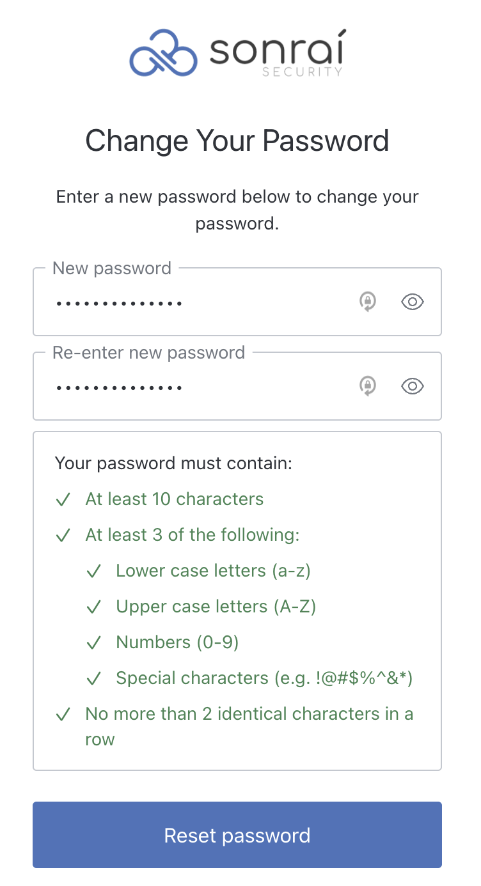Screen dimensions: 481x886
Task: Click the New password input field
Action: click(x=237, y=302)
